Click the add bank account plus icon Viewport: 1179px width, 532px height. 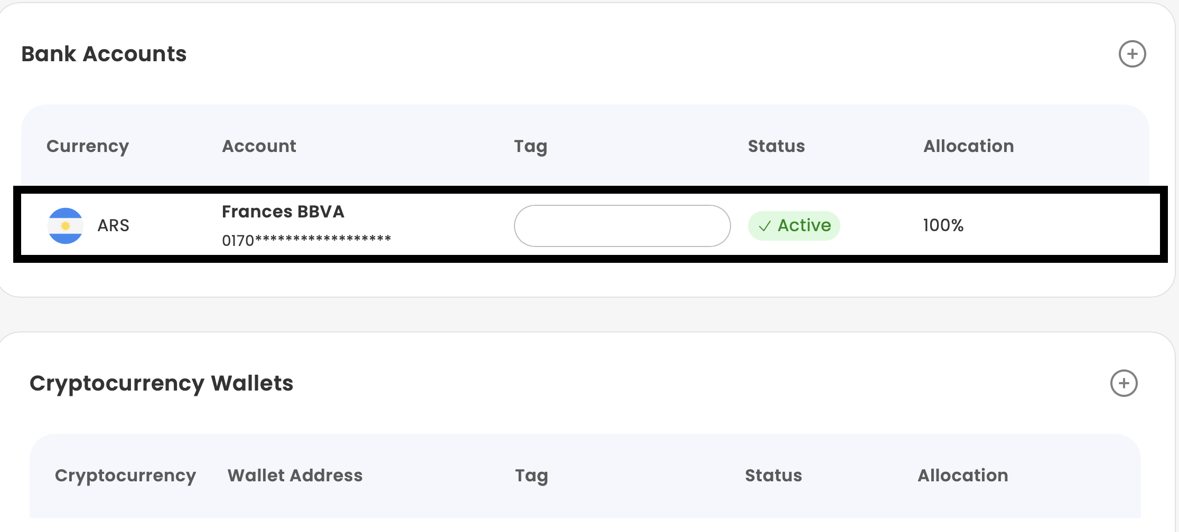coord(1132,54)
